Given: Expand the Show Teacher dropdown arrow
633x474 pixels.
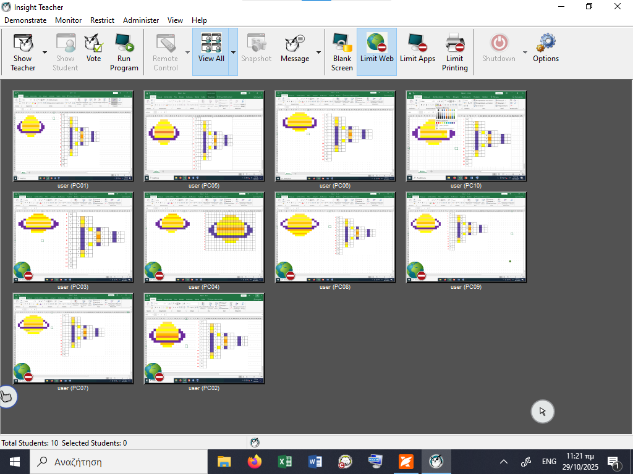Looking at the screenshot, I should [x=45, y=52].
